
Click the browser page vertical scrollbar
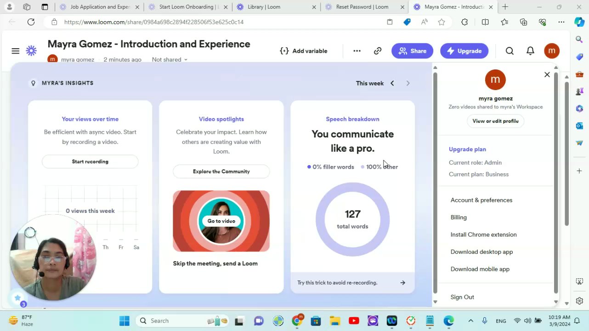[566, 154]
